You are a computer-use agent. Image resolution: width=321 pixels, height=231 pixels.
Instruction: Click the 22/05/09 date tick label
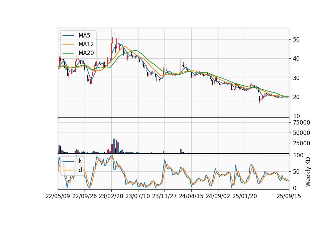(58, 196)
